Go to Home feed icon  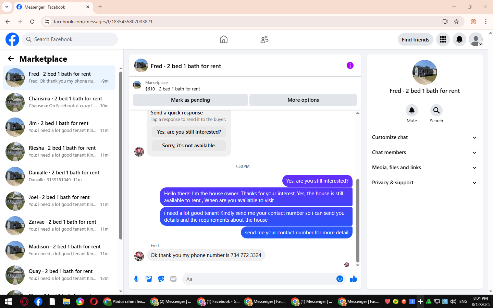tap(224, 39)
